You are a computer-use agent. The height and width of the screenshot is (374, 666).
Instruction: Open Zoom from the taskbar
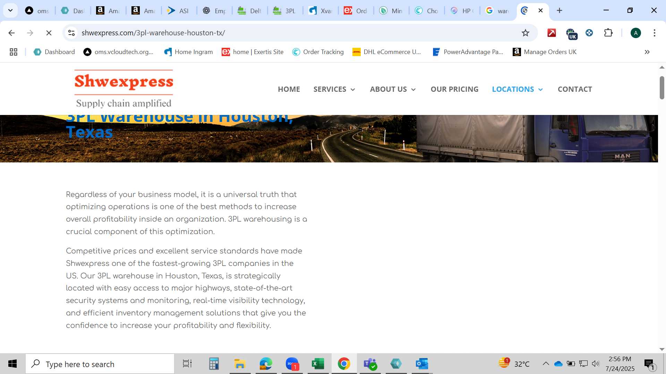pyautogui.click(x=292, y=364)
